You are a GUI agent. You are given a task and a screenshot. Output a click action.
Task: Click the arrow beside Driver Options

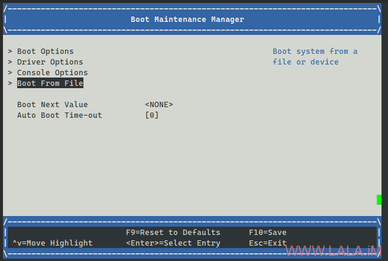[x=10, y=62]
